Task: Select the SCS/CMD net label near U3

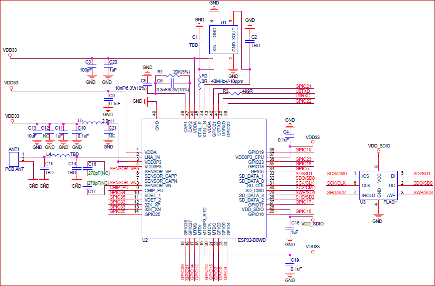Action: coord(337,173)
